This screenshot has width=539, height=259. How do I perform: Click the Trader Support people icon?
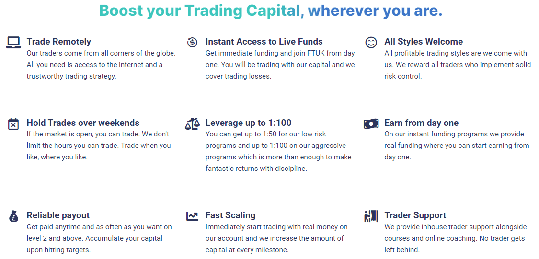[371, 216]
